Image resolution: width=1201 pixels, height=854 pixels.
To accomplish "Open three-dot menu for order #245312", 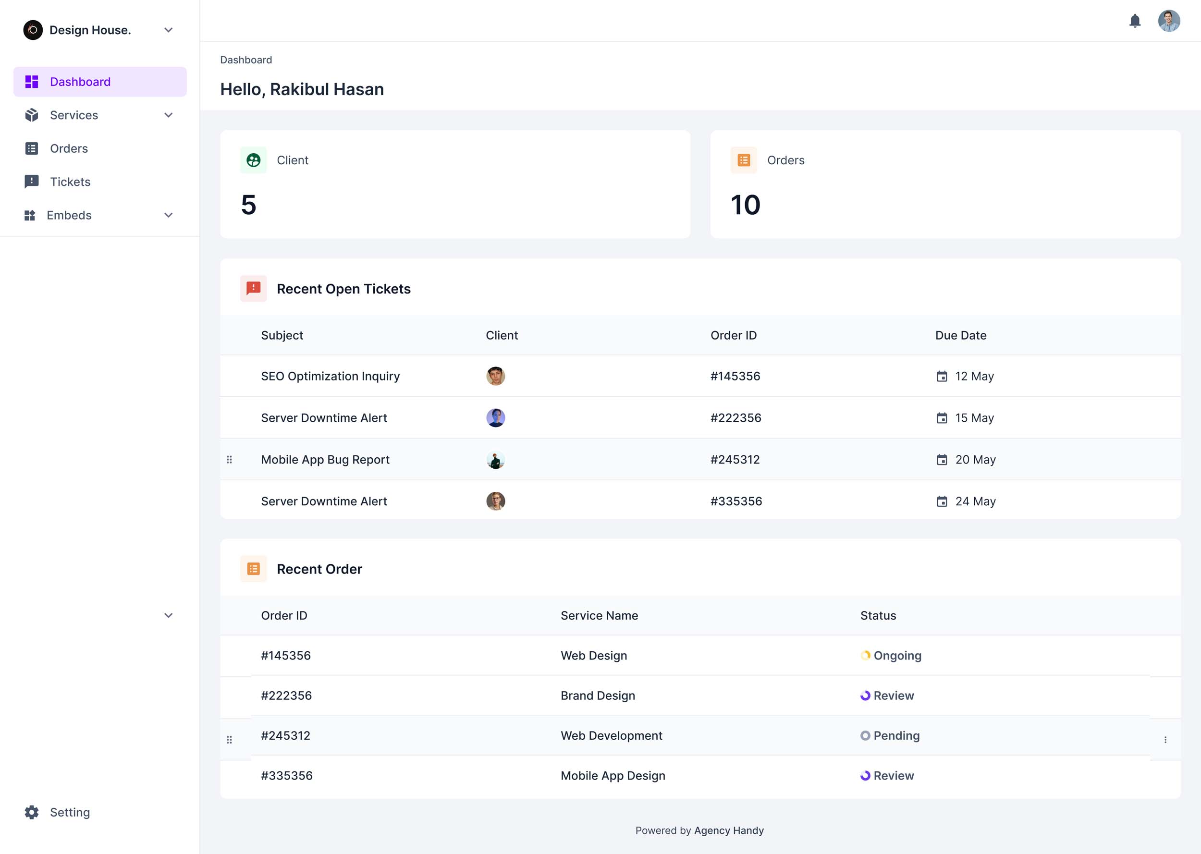I will [1165, 740].
